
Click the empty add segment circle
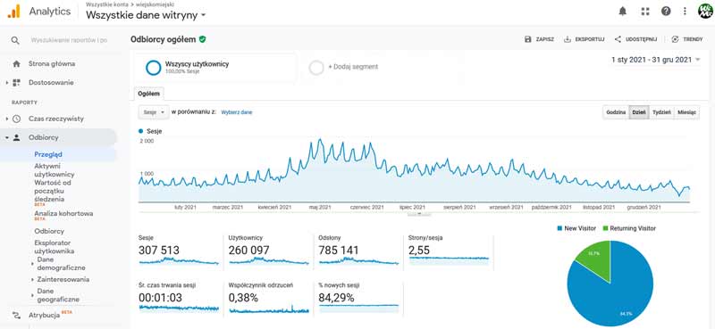click(x=316, y=68)
